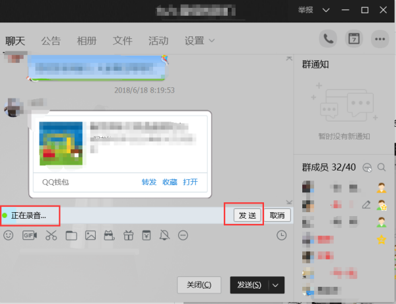Click the GIF video recording icon
This screenshot has height=304, width=396.
(30, 235)
